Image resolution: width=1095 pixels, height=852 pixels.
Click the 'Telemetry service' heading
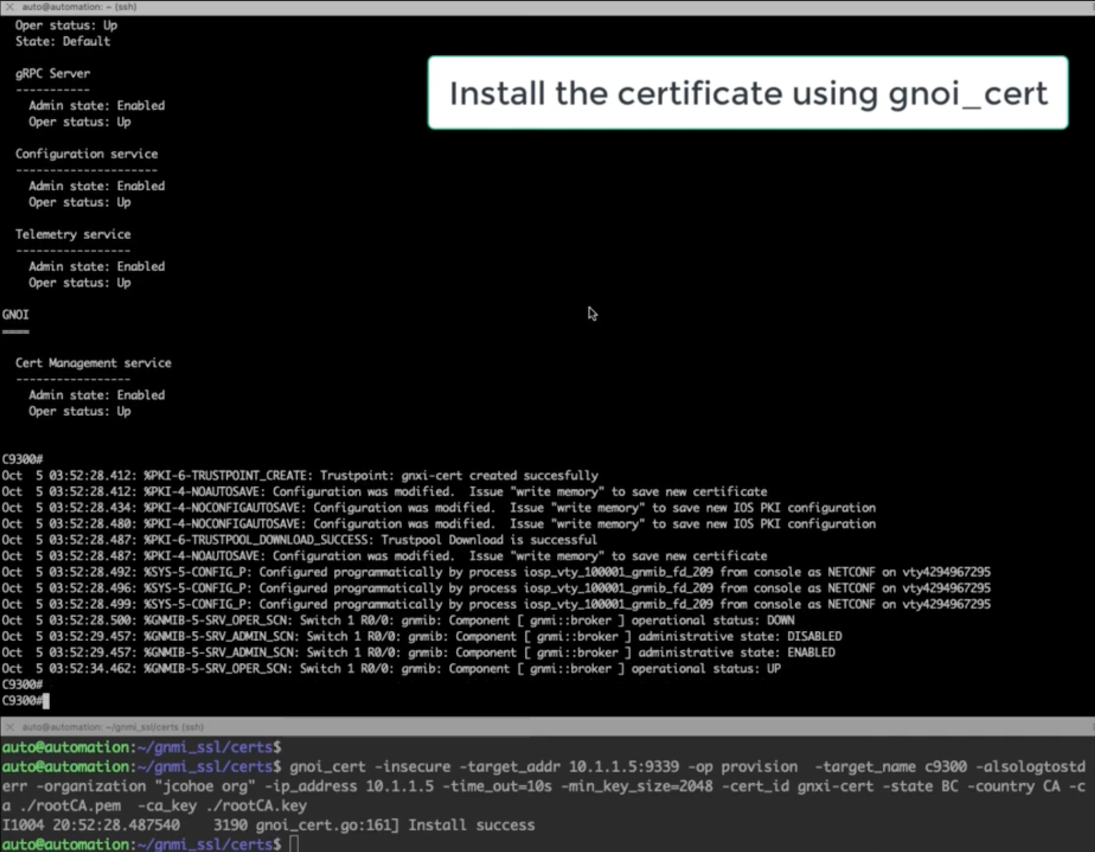[x=73, y=234]
